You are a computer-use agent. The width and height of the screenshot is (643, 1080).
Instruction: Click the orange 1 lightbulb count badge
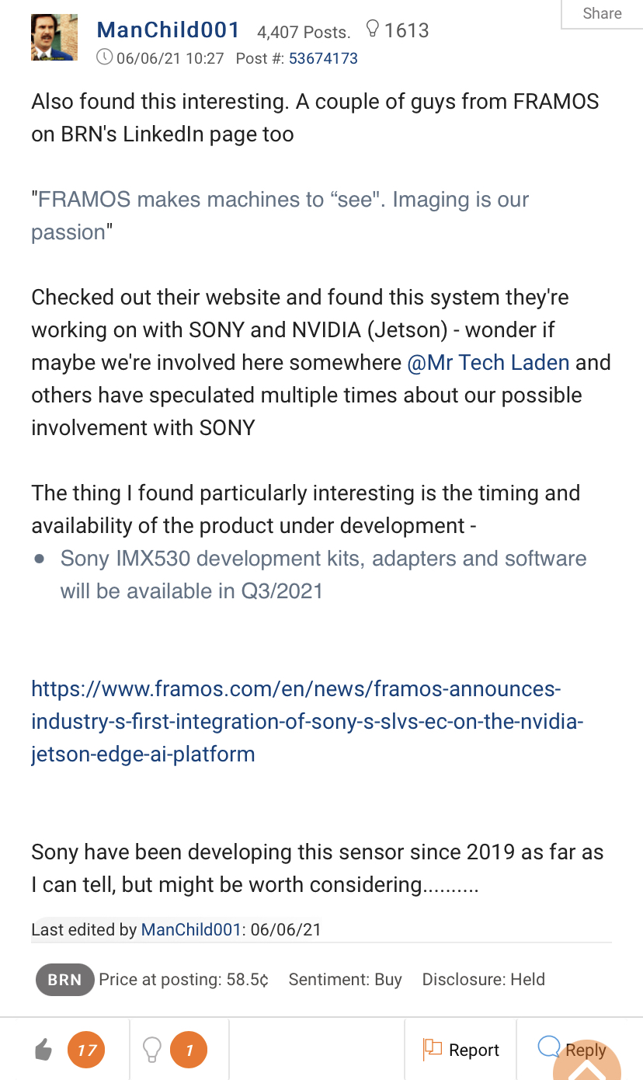tap(189, 1050)
